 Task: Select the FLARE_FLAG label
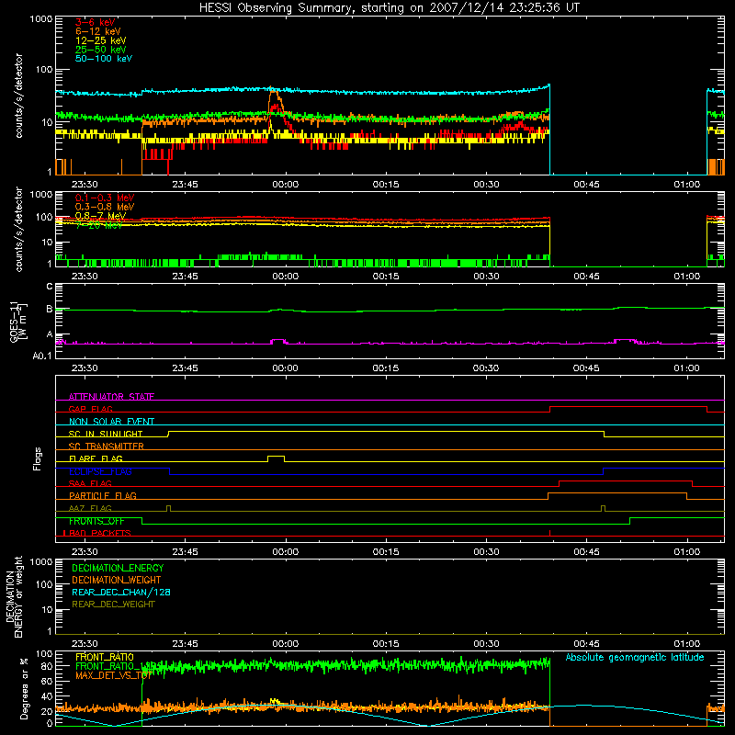tap(96, 458)
